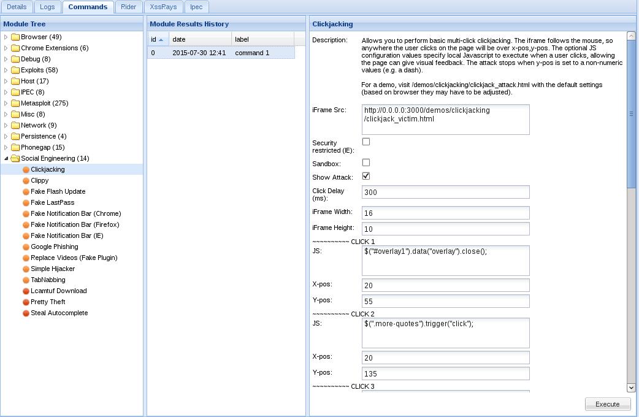
Task: Click the Google Phishing orange module icon
Action: [26, 247]
